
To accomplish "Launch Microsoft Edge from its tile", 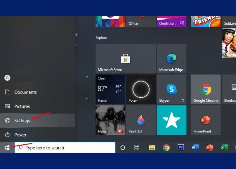I will pos(171,58).
